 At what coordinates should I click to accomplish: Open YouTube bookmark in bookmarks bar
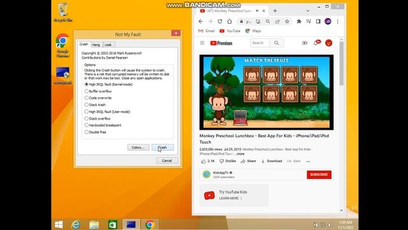(230, 31)
